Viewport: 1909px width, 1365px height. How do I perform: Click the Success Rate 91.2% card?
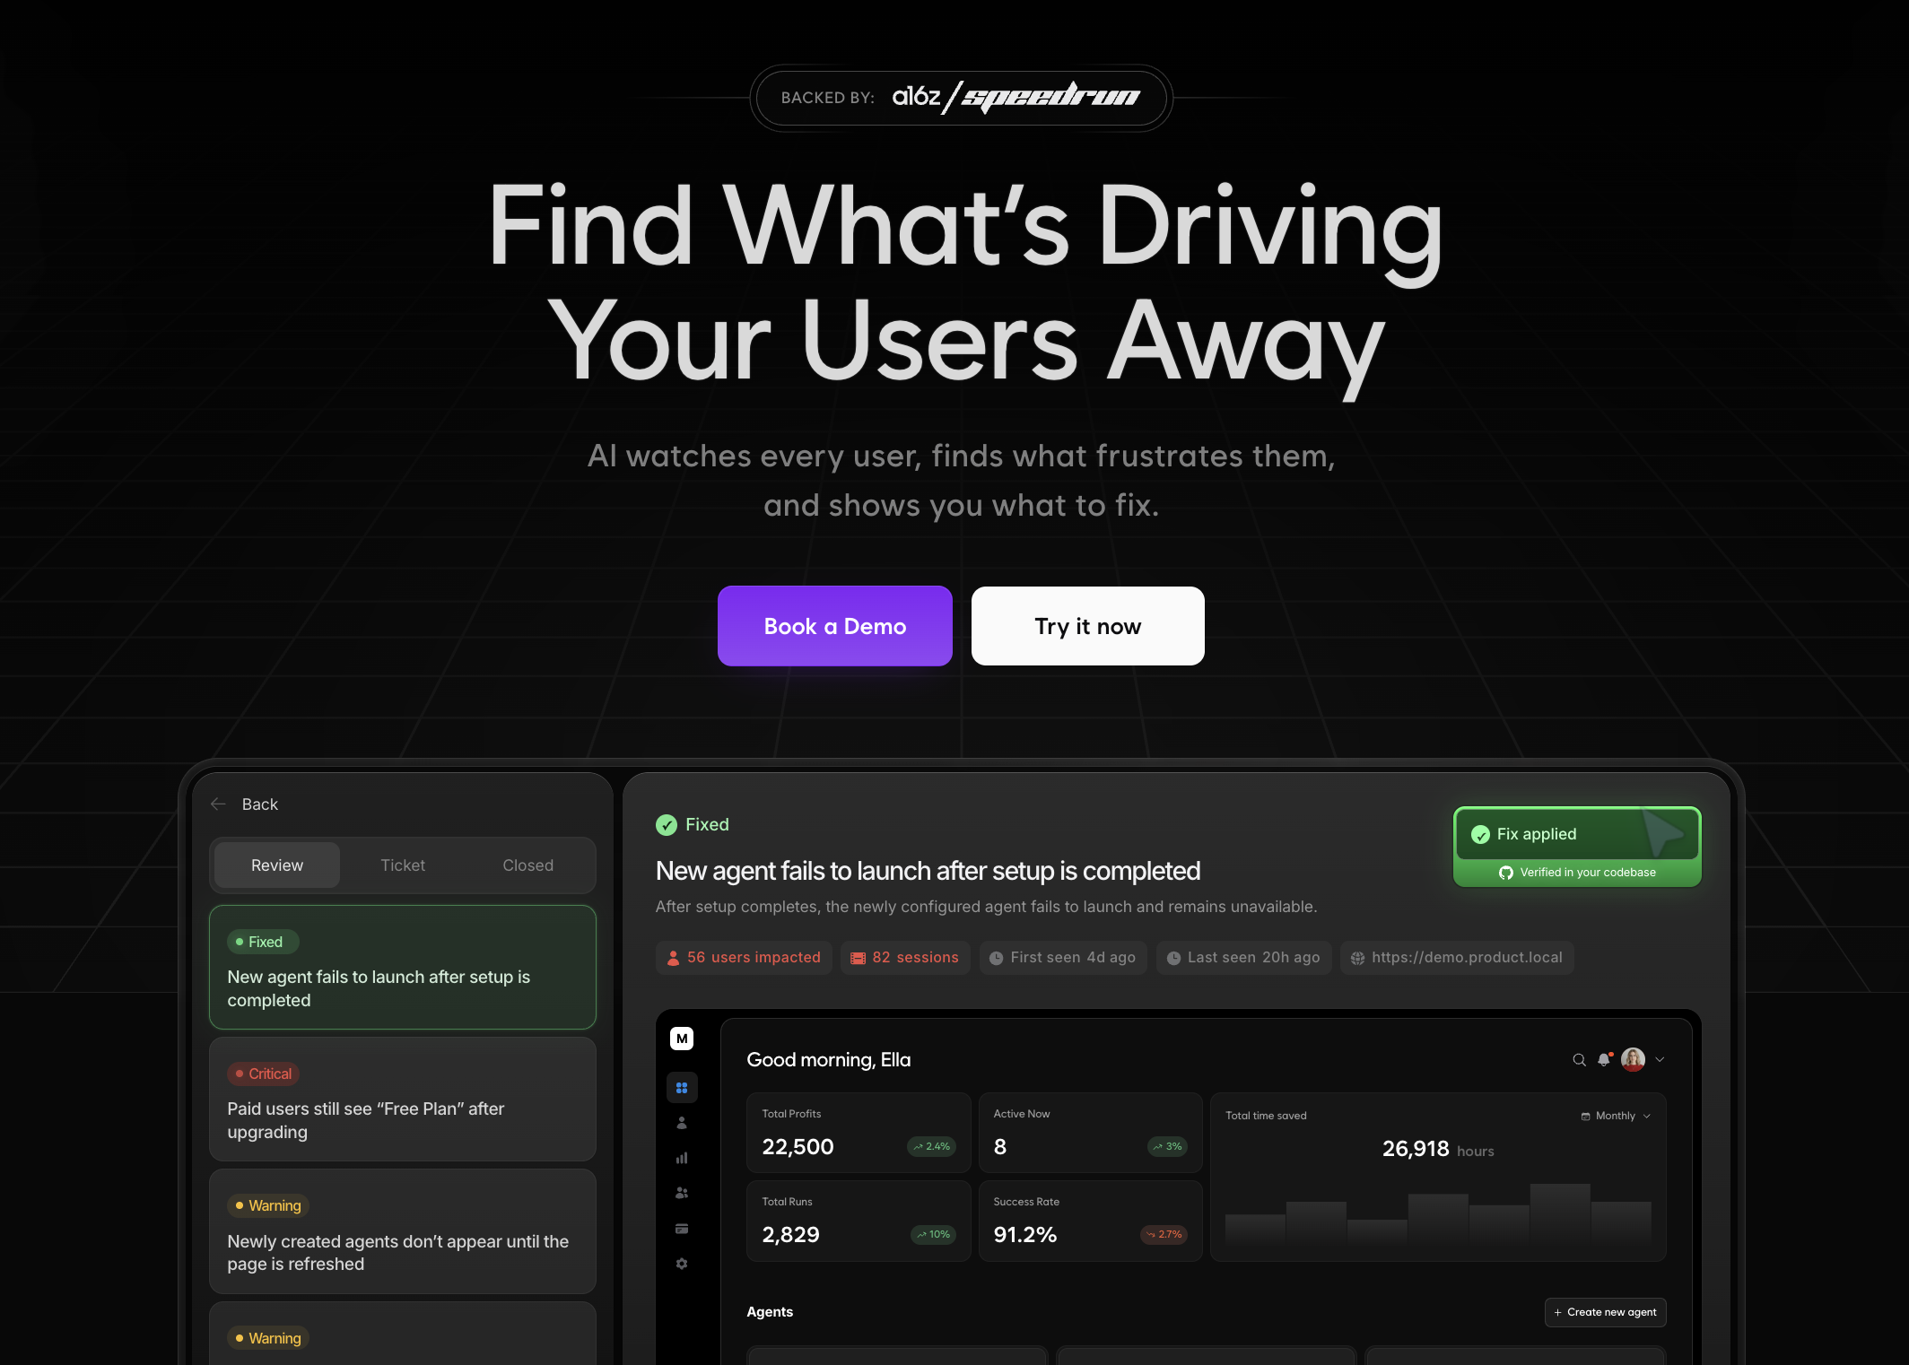click(x=1090, y=1221)
